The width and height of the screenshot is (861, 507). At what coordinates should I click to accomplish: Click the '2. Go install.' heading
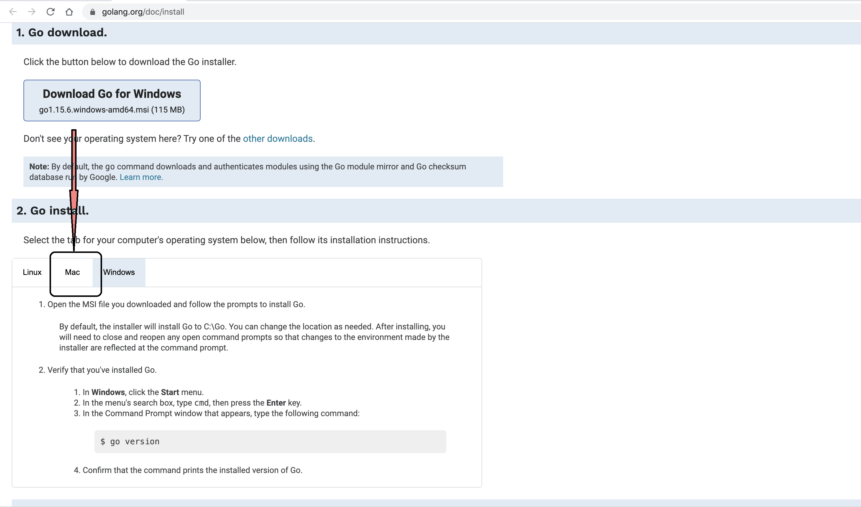pyautogui.click(x=52, y=210)
